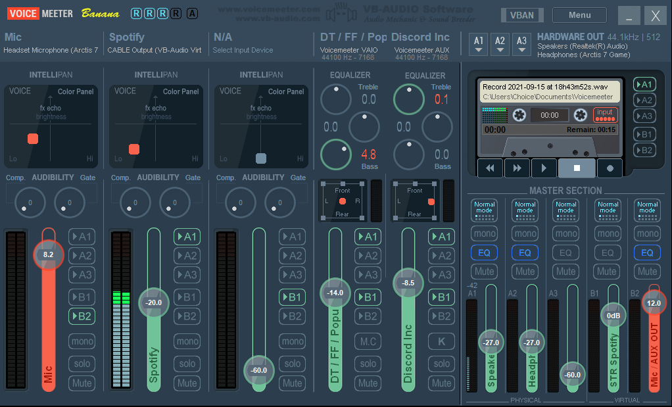Click the Spotify strip Gate knob
Image resolution: width=672 pixels, height=407 pixels.
tap(175, 203)
